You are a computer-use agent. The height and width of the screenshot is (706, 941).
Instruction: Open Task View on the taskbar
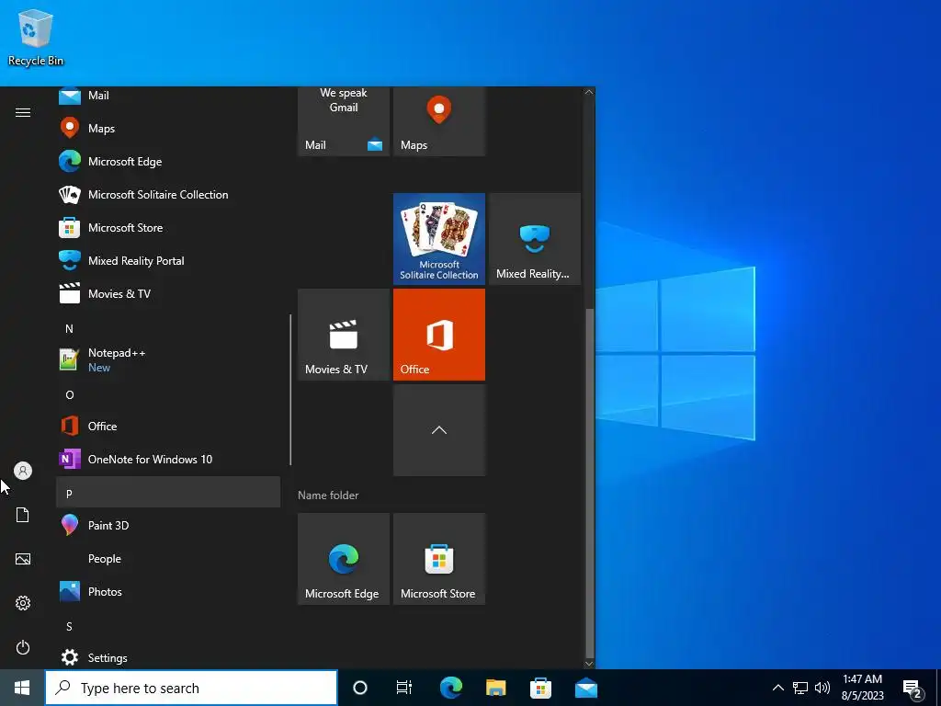pyautogui.click(x=404, y=688)
